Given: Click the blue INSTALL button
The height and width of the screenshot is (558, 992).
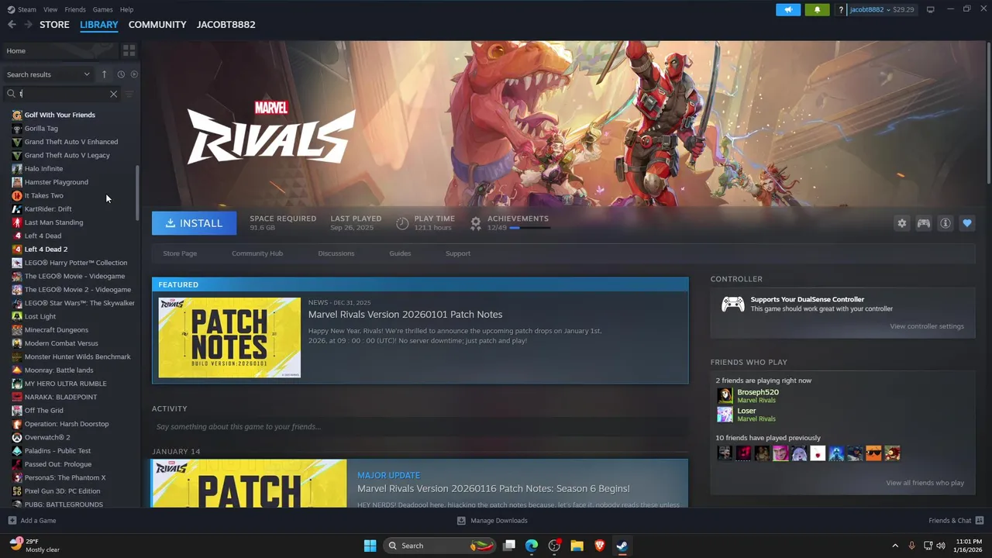Looking at the screenshot, I should pos(194,223).
